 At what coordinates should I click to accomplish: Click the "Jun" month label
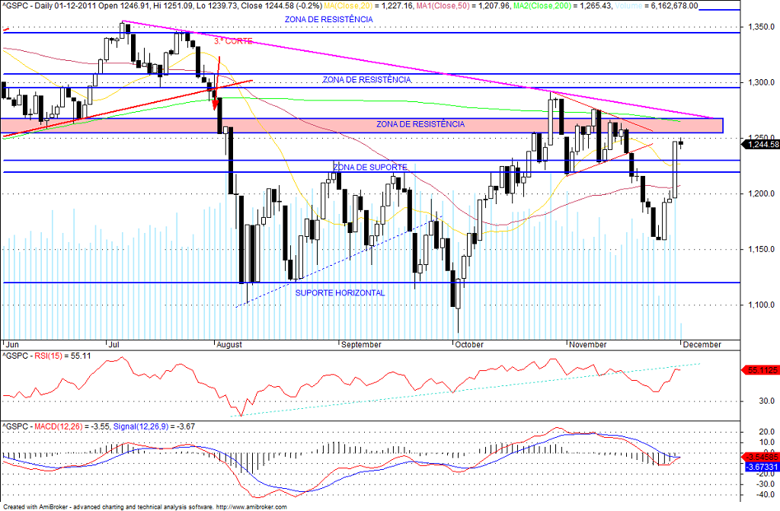click(12, 344)
